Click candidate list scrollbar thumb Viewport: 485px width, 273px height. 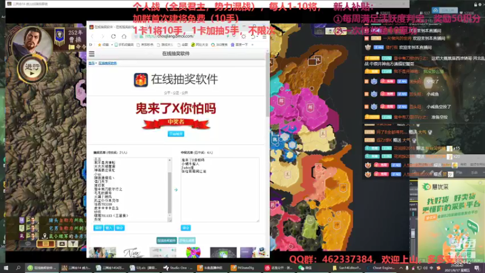[170, 194]
